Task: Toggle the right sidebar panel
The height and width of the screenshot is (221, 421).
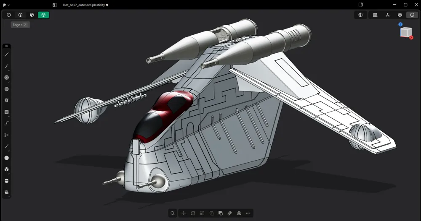Action: [x=361, y=5]
